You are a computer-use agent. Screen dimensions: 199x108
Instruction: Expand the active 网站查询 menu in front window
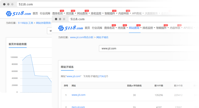tap(135, 28)
